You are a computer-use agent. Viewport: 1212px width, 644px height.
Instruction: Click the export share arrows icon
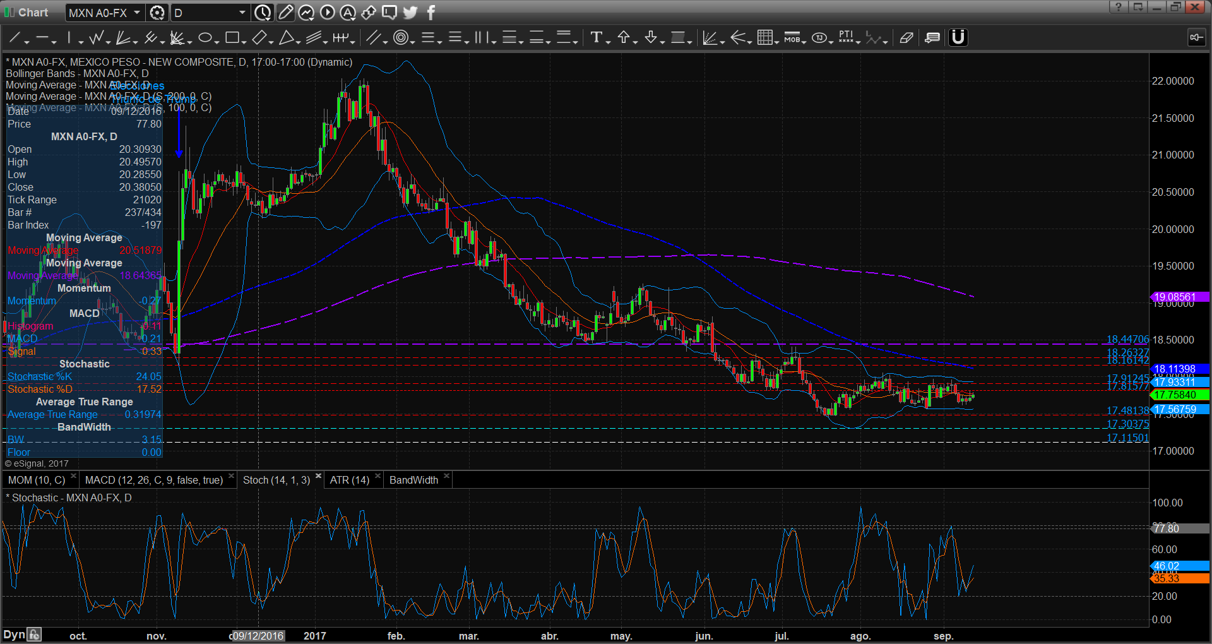(369, 12)
